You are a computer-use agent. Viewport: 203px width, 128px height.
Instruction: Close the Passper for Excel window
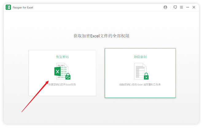click(x=194, y=7)
